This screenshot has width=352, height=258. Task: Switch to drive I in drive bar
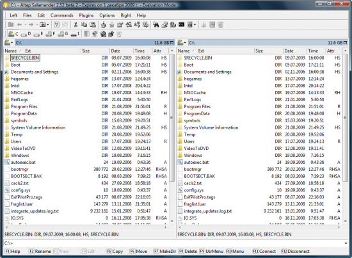[75, 34]
